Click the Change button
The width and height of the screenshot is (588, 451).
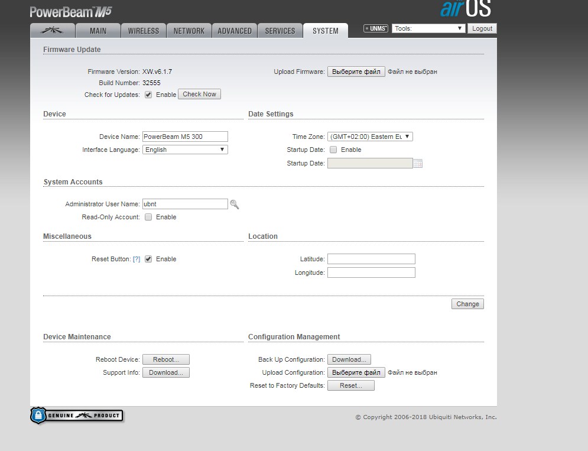tap(467, 304)
